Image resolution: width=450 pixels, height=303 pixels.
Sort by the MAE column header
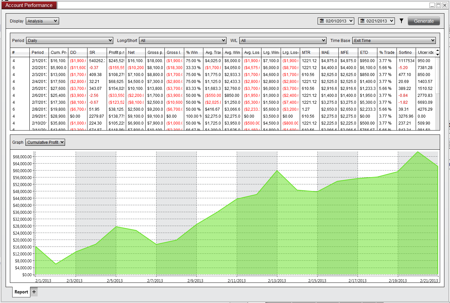(329, 52)
